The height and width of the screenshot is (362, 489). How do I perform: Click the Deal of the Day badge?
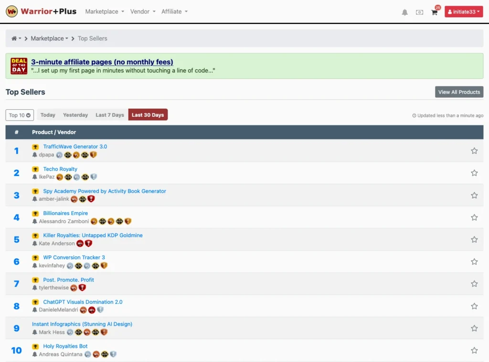pyautogui.click(x=19, y=66)
